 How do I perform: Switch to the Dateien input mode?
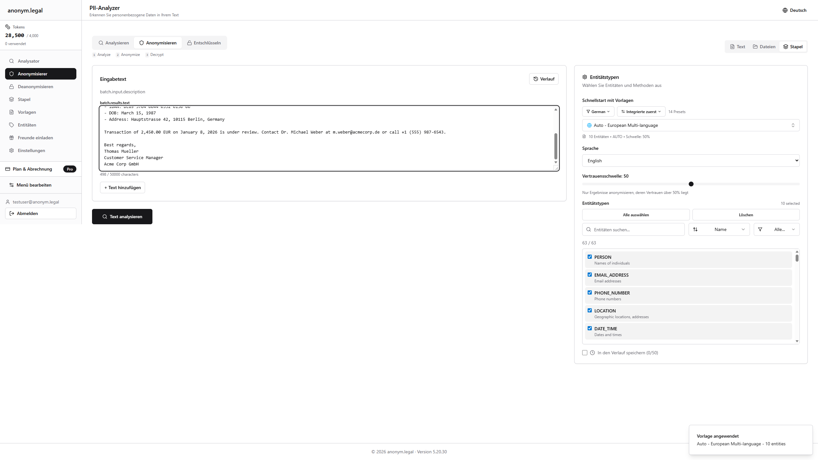pyautogui.click(x=764, y=46)
